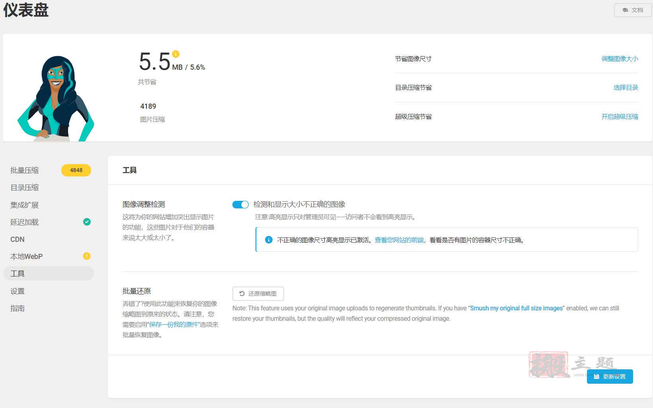Viewport: 653px width, 408px height.
Task: Open the 保存一份我的原件 link
Action: 173,324
